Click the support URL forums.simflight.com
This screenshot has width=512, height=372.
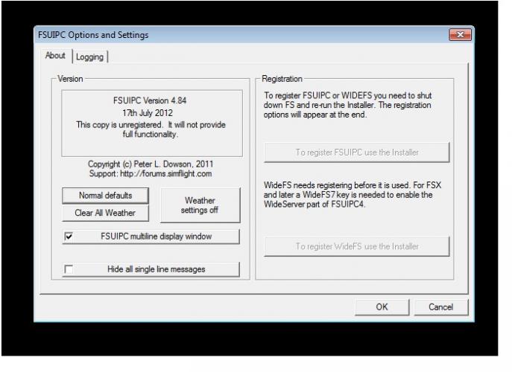pyautogui.click(x=166, y=173)
